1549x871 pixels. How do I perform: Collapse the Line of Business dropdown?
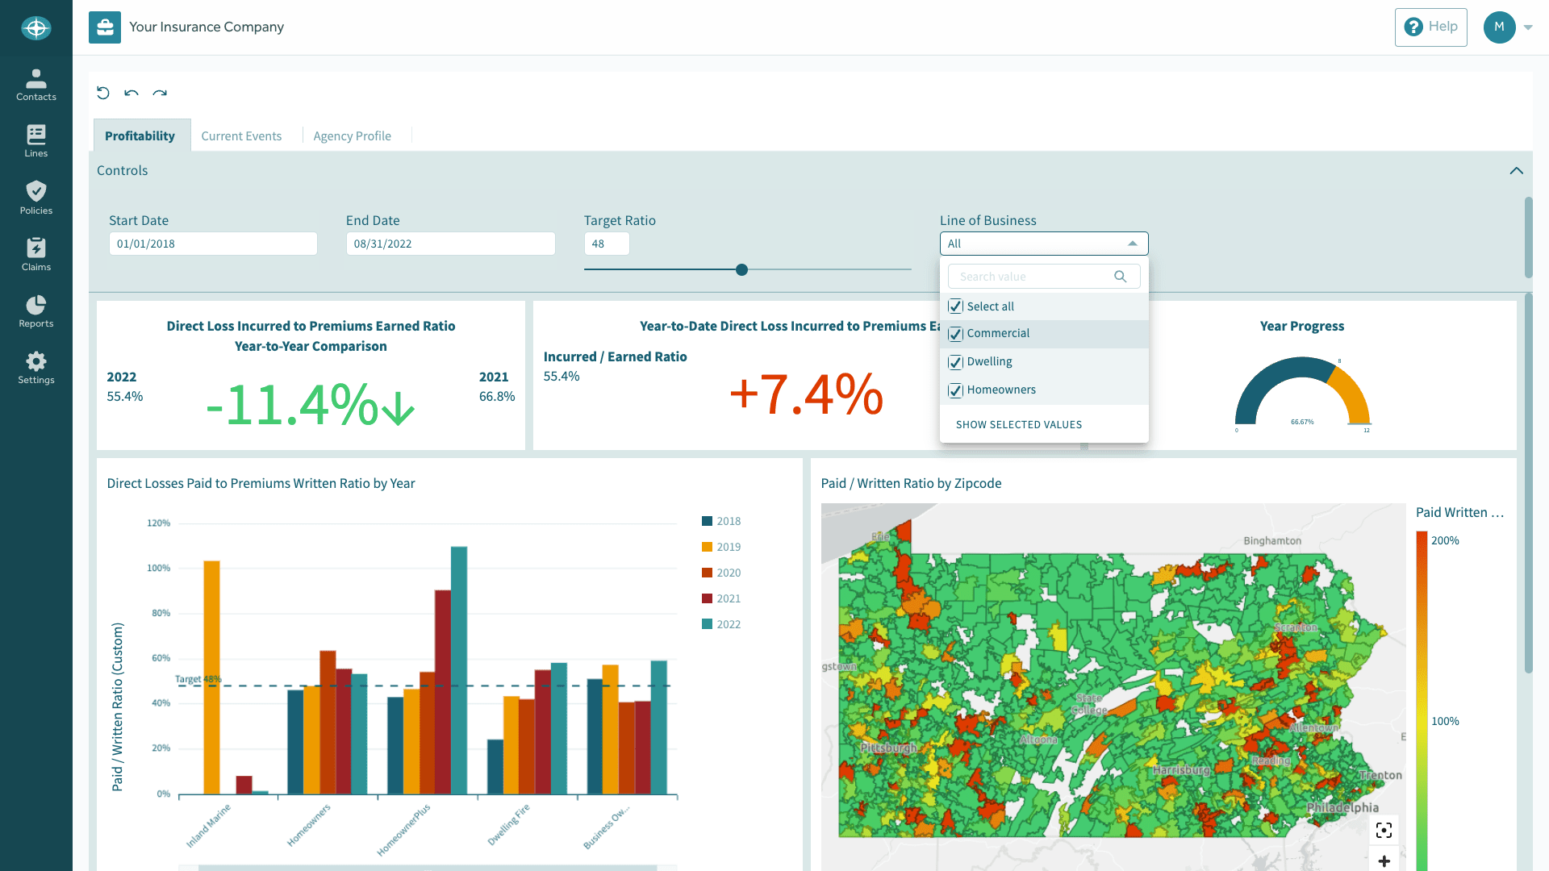(1134, 243)
